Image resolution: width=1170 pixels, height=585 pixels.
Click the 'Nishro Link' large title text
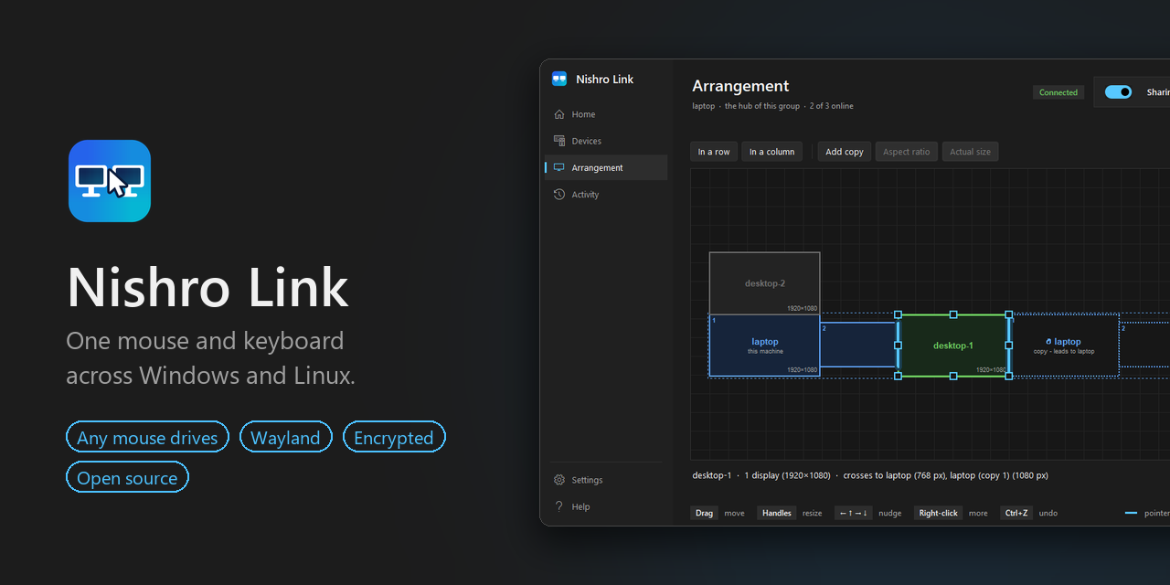point(207,286)
